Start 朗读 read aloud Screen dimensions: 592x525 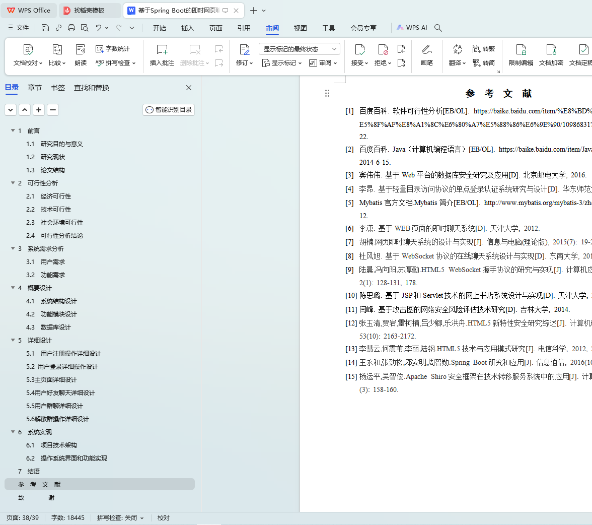click(81, 55)
